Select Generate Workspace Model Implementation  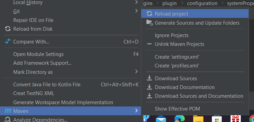pyautogui.click(x=71, y=102)
